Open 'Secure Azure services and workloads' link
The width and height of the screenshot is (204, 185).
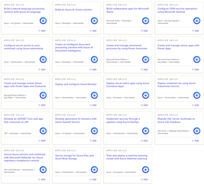tap(25, 157)
